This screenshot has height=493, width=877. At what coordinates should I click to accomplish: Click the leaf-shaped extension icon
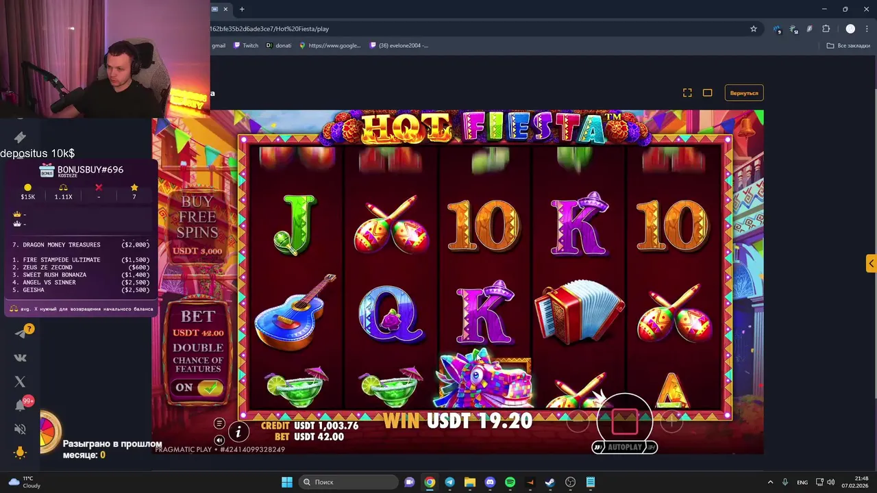point(809,29)
